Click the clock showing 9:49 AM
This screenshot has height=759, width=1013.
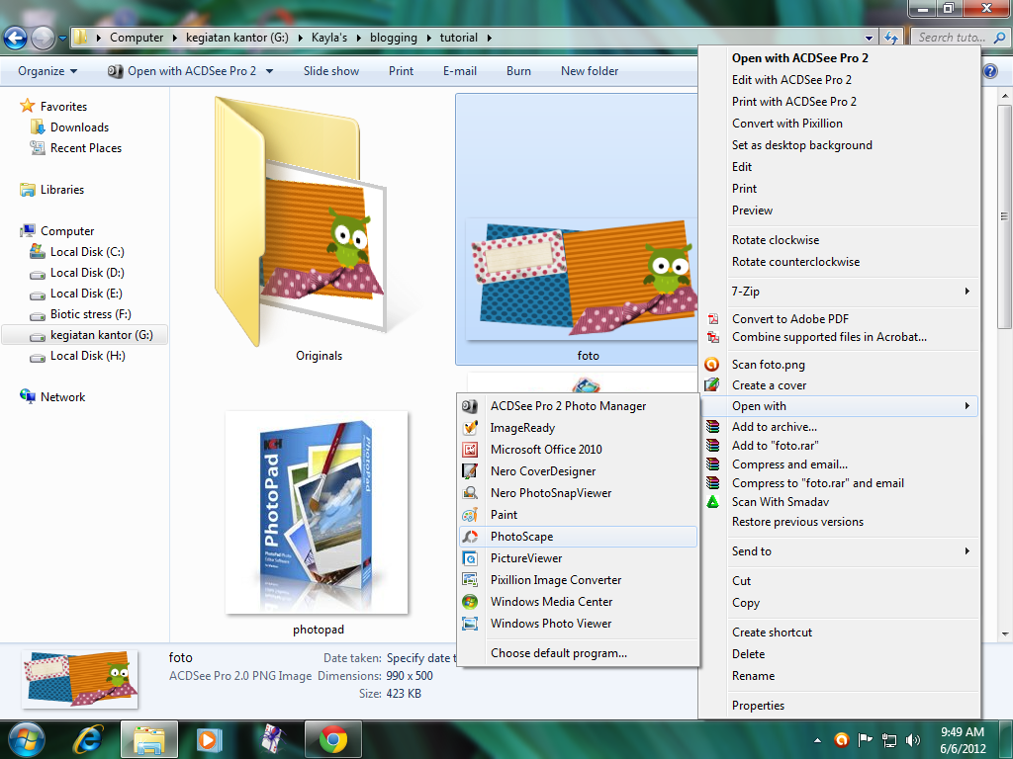coord(962,732)
